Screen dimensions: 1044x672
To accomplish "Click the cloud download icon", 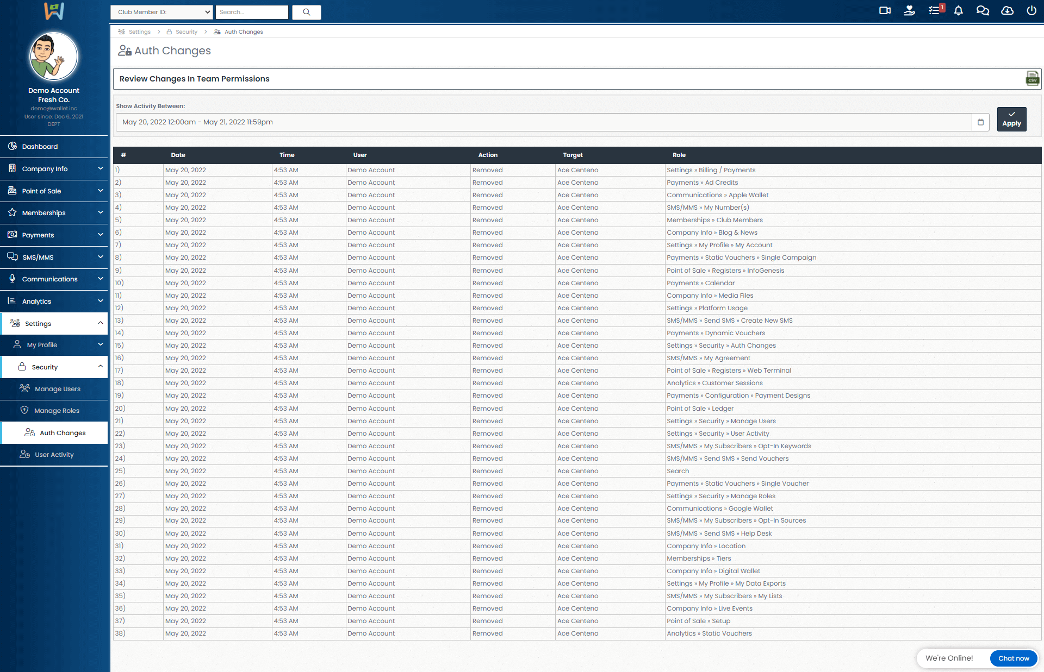I will coord(1007,10).
